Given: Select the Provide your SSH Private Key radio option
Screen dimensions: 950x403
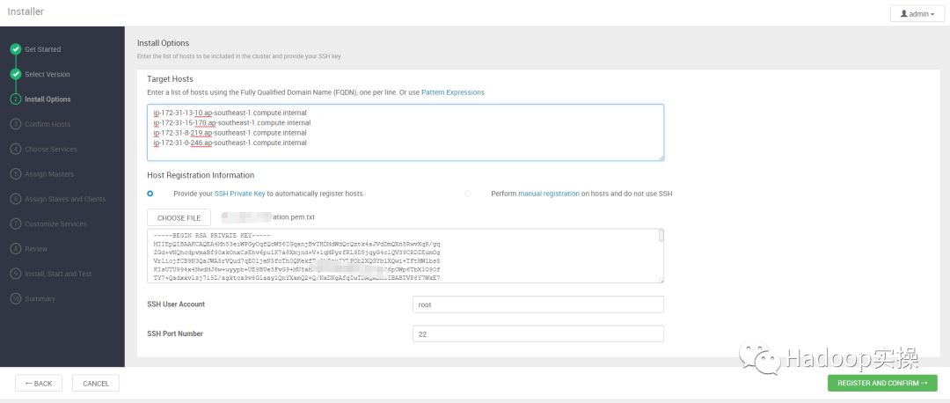Looking at the screenshot, I should tap(150, 194).
